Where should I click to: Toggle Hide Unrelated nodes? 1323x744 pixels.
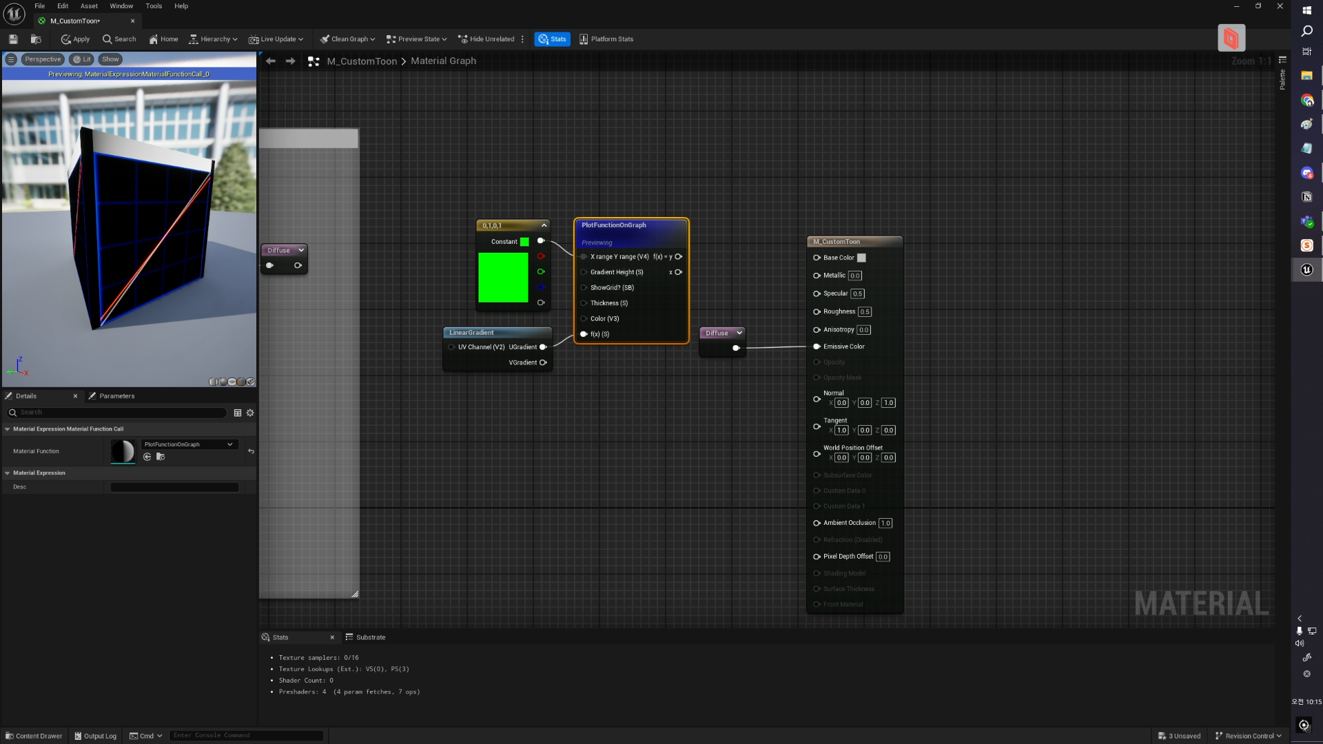(486, 39)
